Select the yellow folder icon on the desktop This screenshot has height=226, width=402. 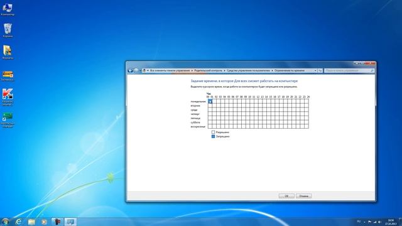tap(8, 52)
